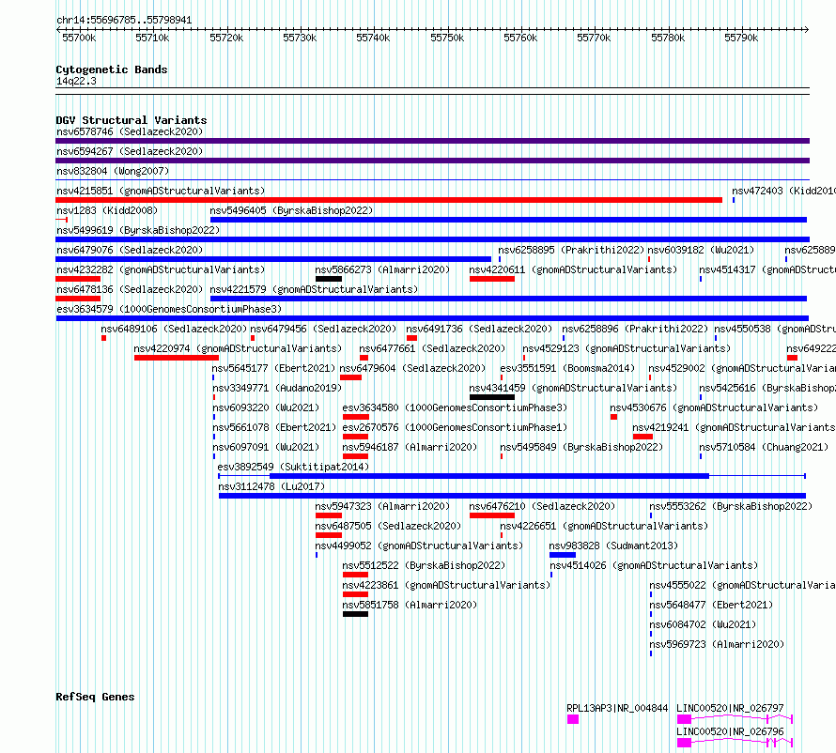Select the nsv5661078 (Ebert2021) label
Viewport: 836px width, 753px height.
point(274,427)
